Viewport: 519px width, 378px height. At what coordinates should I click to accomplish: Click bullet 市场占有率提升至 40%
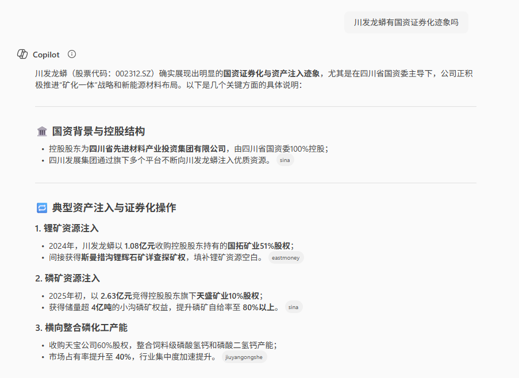coord(133,357)
